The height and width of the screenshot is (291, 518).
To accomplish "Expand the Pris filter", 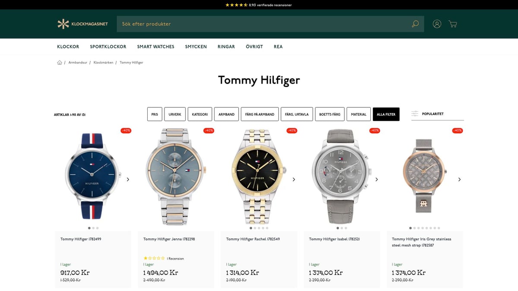I will click(155, 114).
